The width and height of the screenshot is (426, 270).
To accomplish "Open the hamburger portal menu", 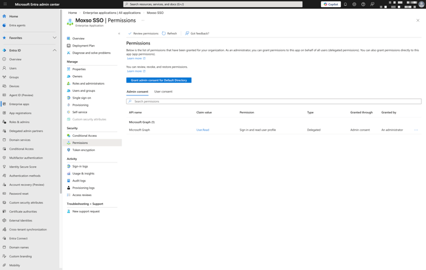I will tap(5, 4).
